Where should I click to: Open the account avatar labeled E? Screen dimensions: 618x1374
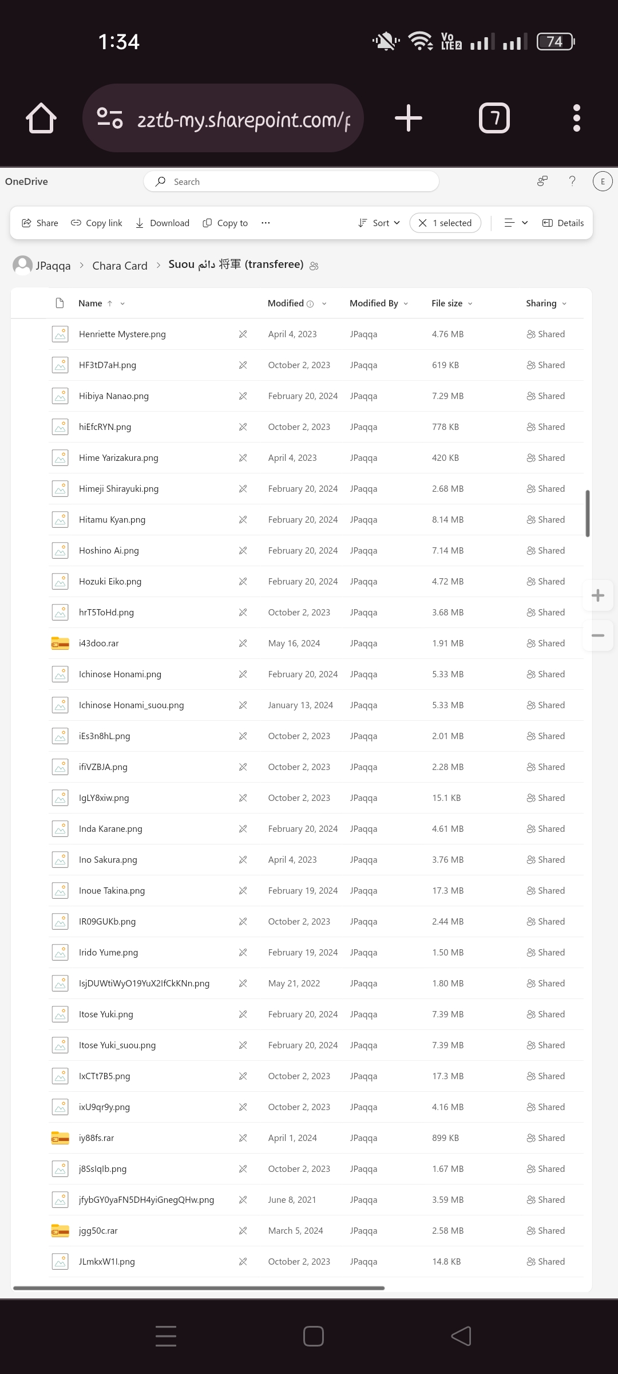click(x=603, y=181)
